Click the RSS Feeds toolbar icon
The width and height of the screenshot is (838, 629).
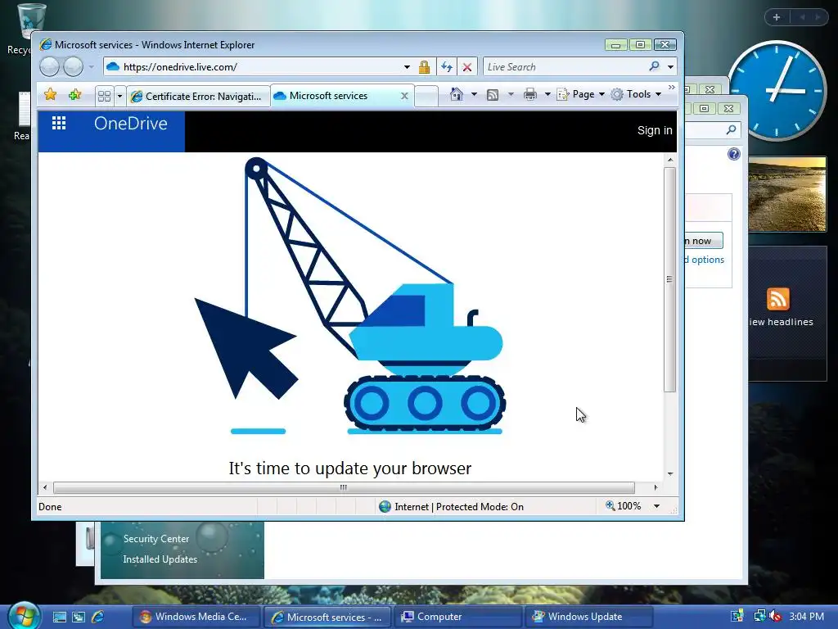(493, 95)
